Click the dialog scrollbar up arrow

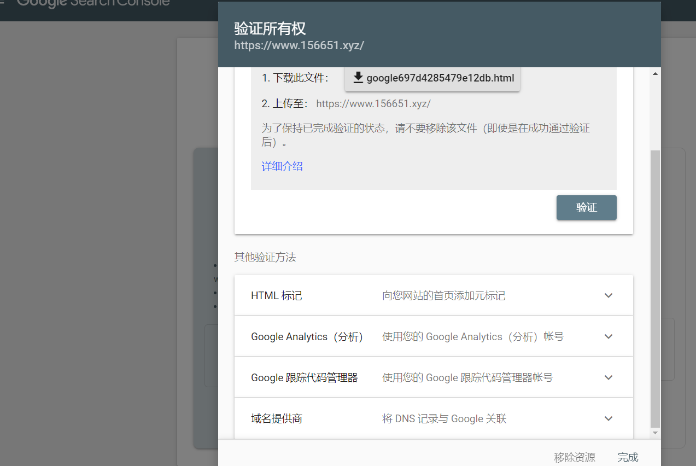point(655,73)
